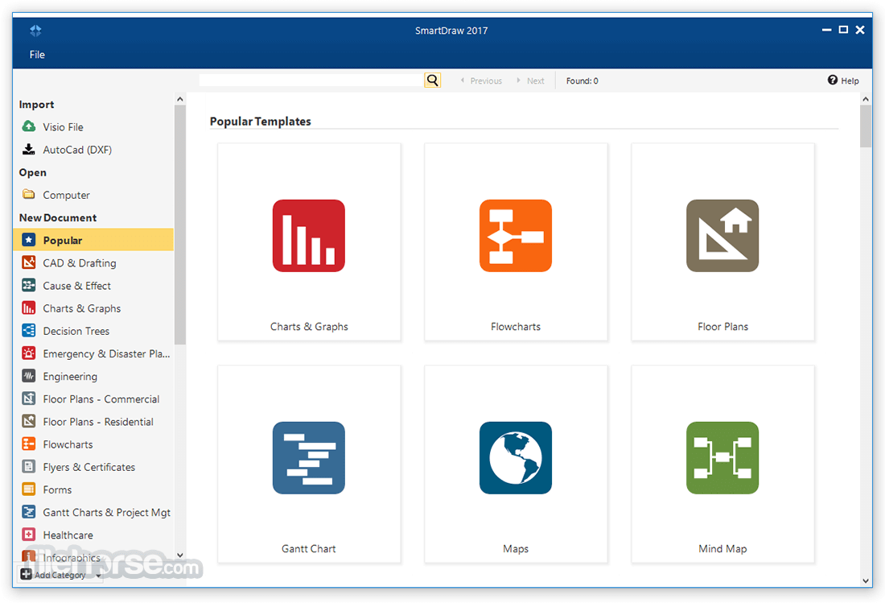Select the Popular category
Viewport: 885px width, 603px height.
(93, 240)
